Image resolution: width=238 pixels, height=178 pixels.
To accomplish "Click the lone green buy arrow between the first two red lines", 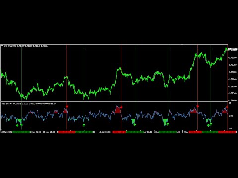I will tap(84, 125).
